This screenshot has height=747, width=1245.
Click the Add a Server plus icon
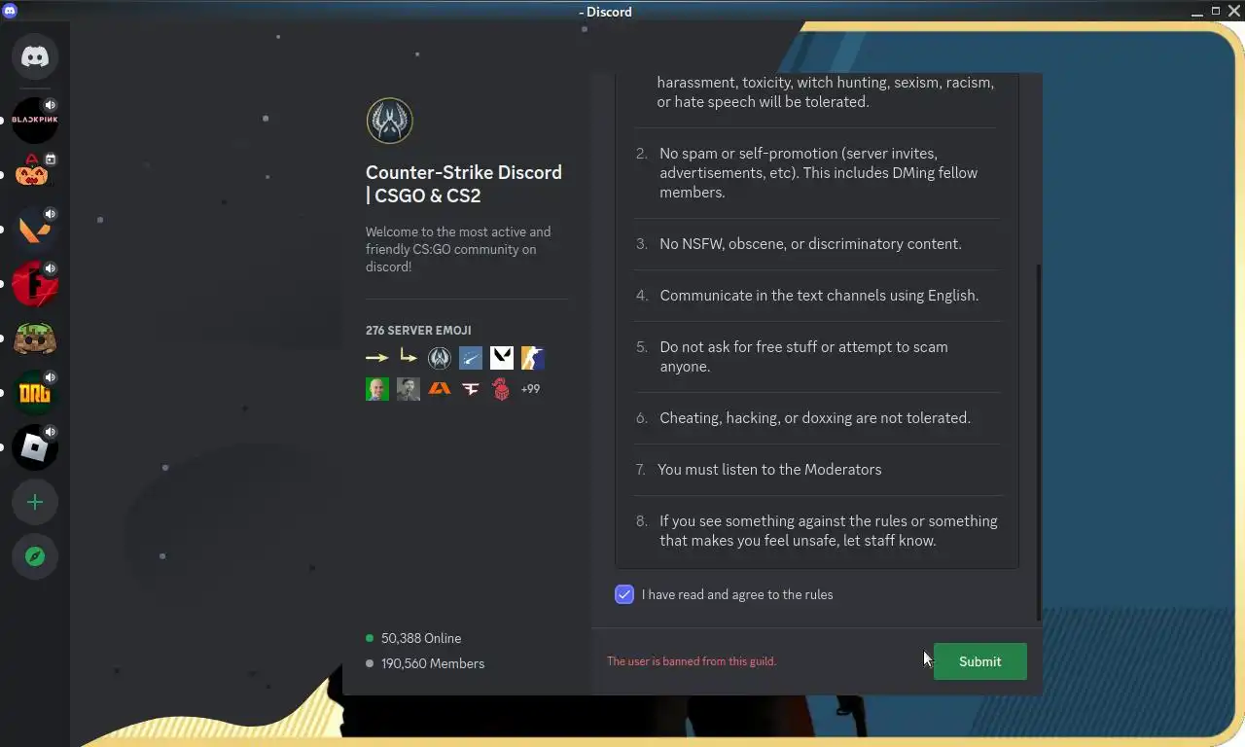pyautogui.click(x=35, y=502)
